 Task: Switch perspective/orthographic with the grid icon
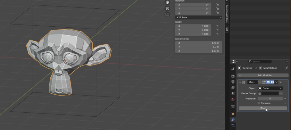[x=167, y=15]
